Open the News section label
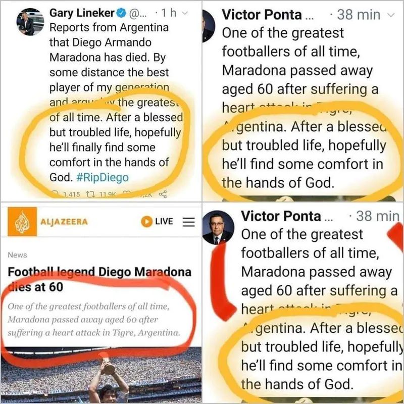 click(18, 255)
